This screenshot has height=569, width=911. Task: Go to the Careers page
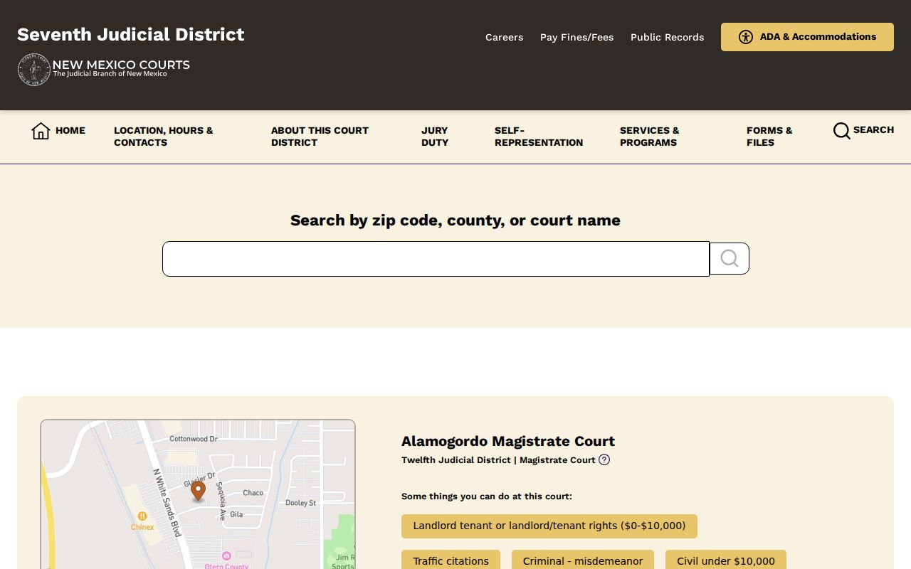pyautogui.click(x=504, y=37)
